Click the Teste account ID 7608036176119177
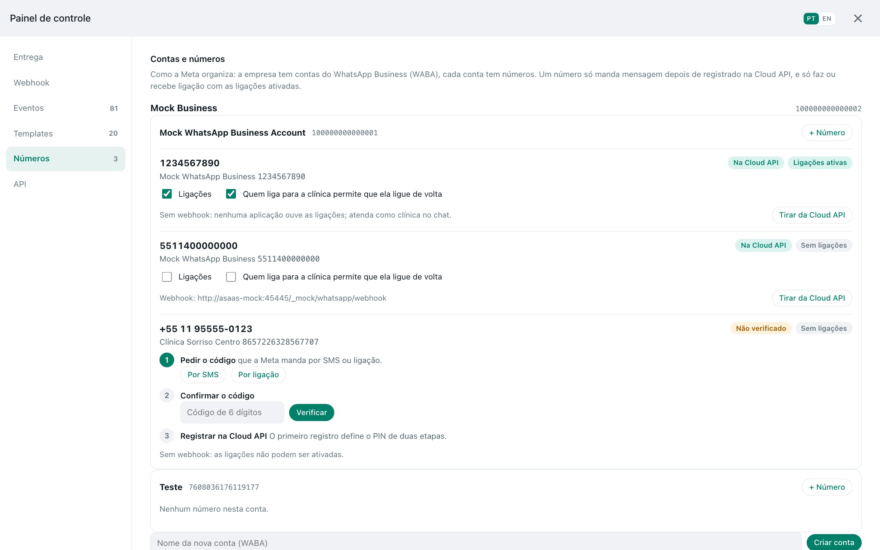 point(224,487)
